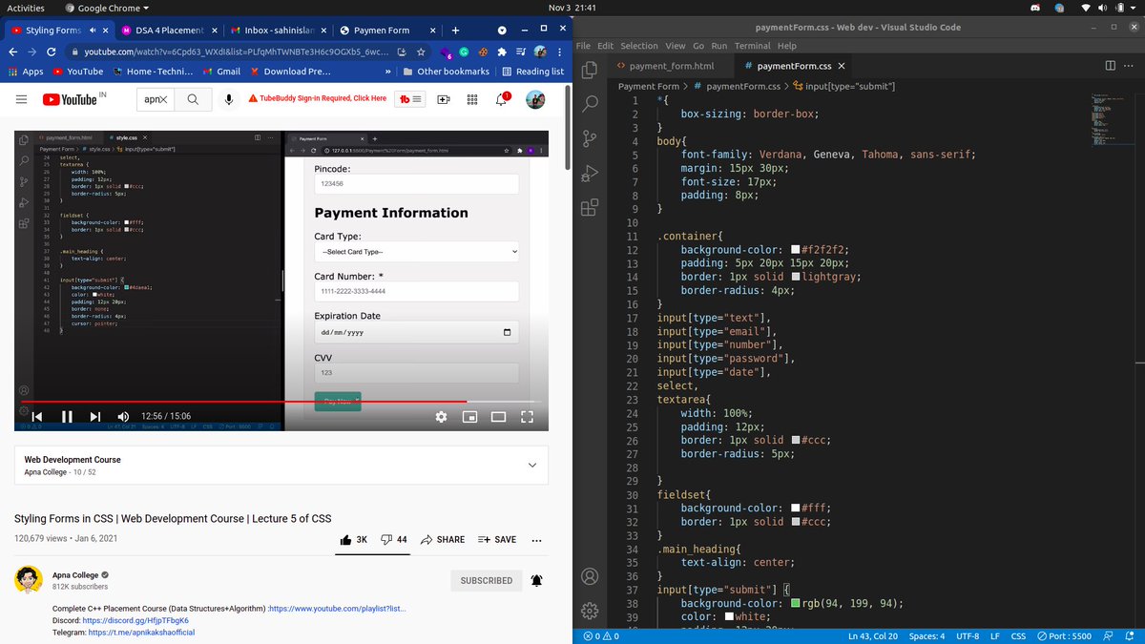Click the SUBSCRIBED button
Image resolution: width=1145 pixels, height=644 pixels.
click(x=487, y=580)
